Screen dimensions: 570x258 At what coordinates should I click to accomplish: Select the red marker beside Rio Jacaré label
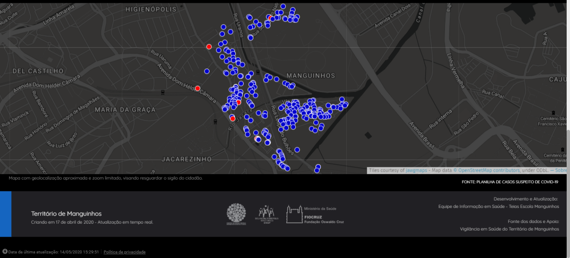232,119
